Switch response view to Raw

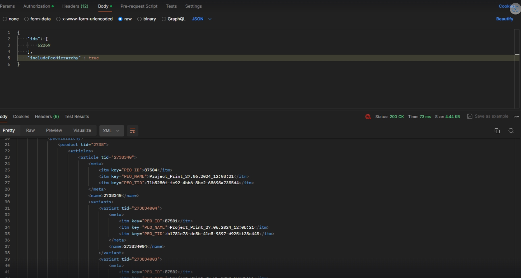point(30,131)
